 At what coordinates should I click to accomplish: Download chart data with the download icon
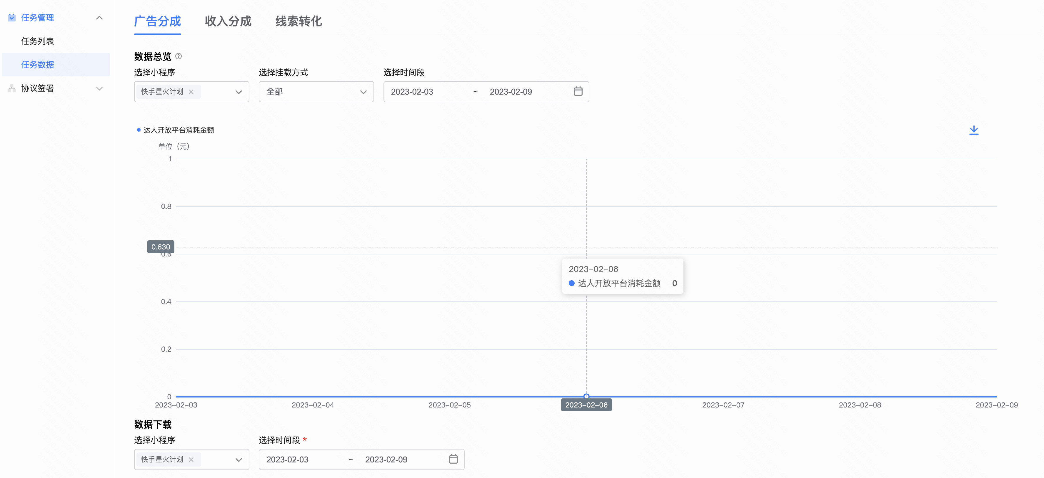[973, 130]
